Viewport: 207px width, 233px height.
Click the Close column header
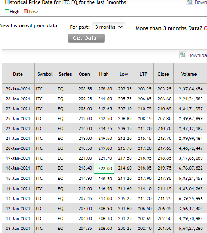point(163,74)
